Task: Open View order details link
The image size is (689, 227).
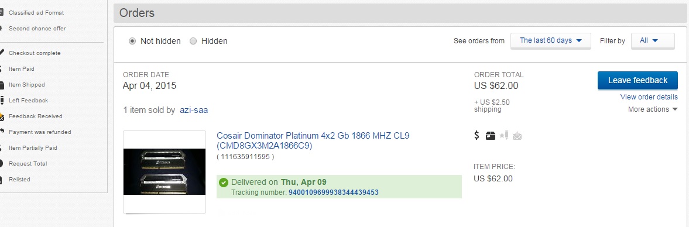Action: point(649,97)
